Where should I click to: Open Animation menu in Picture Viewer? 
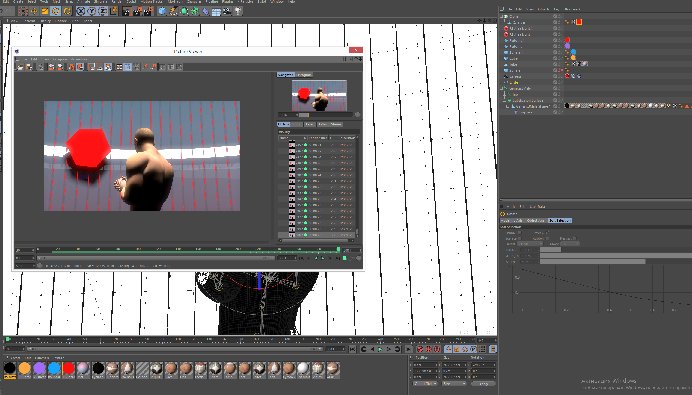(79, 59)
